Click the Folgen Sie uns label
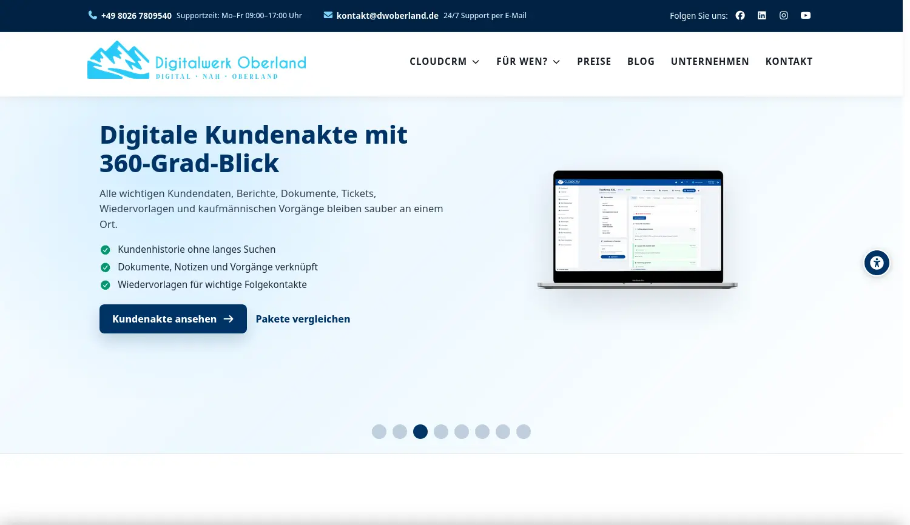The image size is (910, 525). [x=699, y=16]
